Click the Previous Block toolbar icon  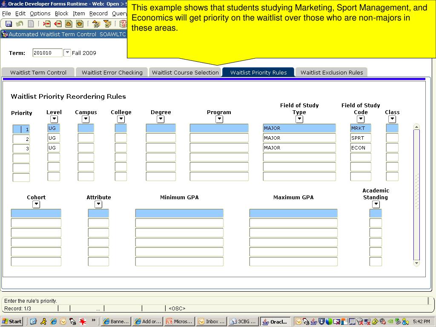point(96,24)
